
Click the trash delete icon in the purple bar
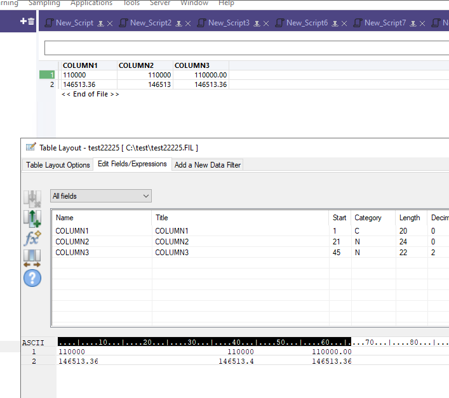[x=31, y=21]
